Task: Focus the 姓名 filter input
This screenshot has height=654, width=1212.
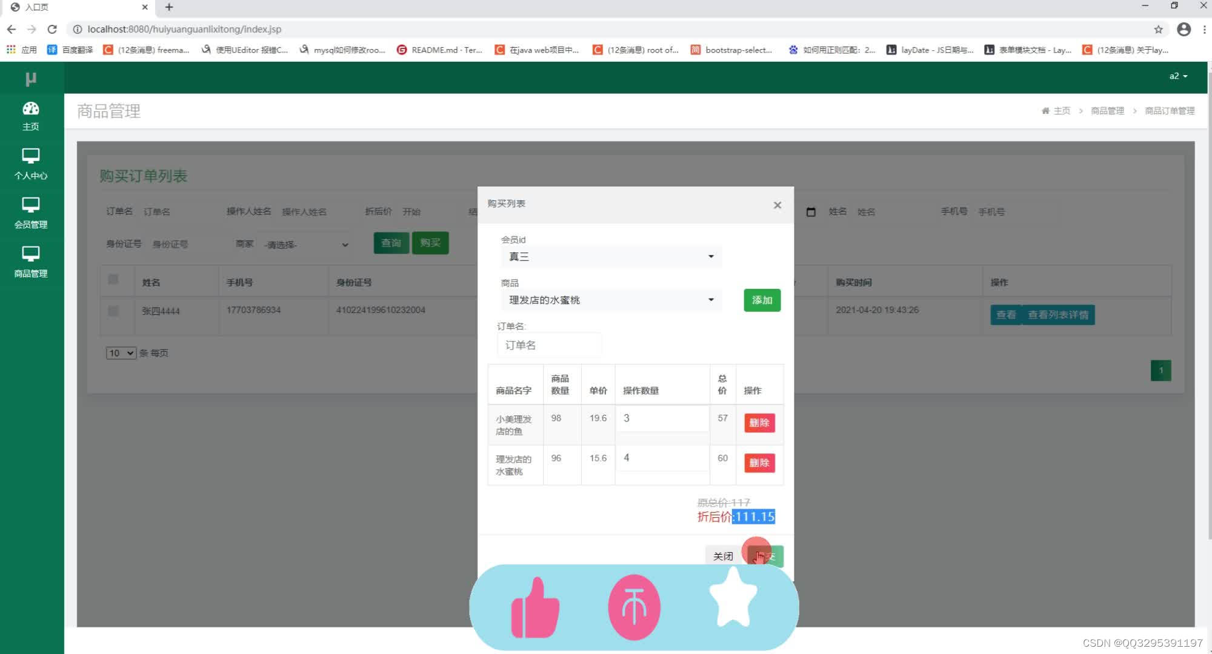Action: (891, 212)
